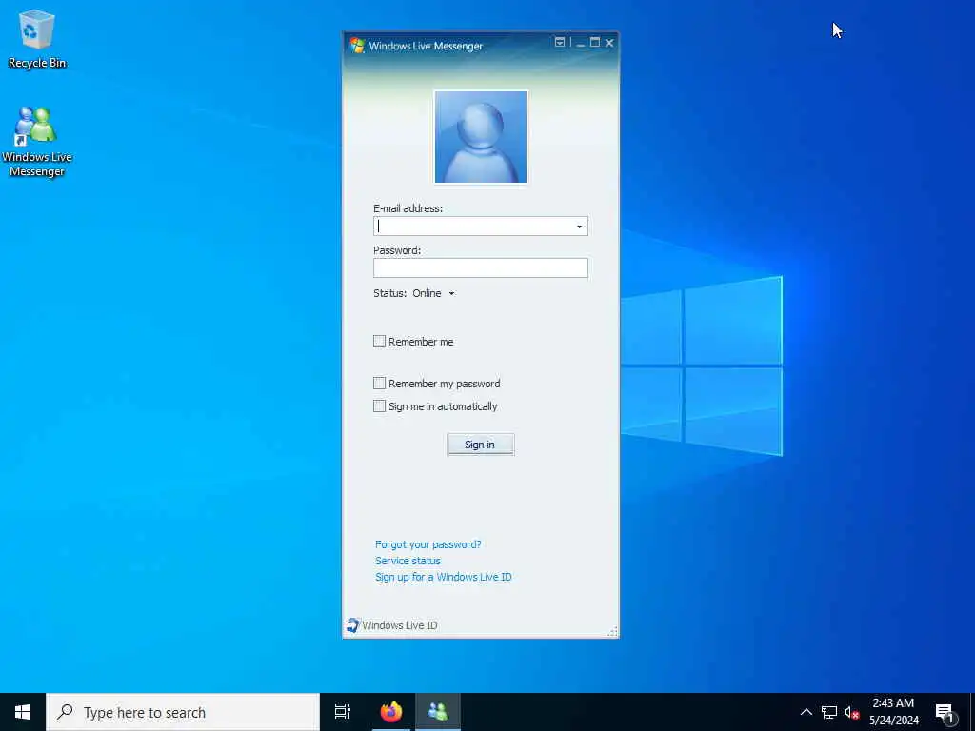This screenshot has height=731, width=975.
Task: Select the Windows Live Messenger desktop shortcut
Action: click(x=37, y=142)
